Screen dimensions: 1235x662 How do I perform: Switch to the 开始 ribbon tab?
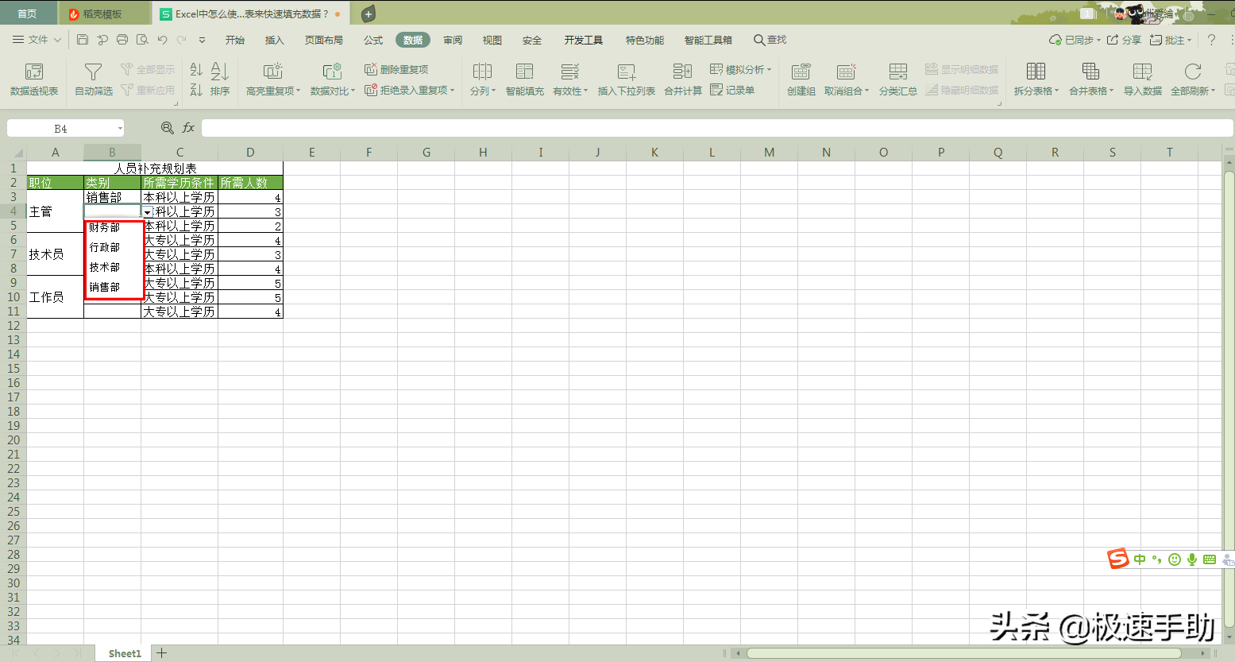[x=235, y=40]
